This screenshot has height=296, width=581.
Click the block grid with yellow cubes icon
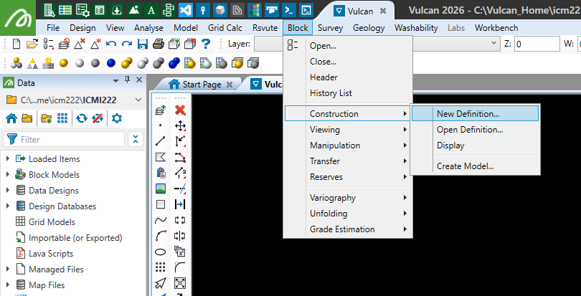point(48,63)
